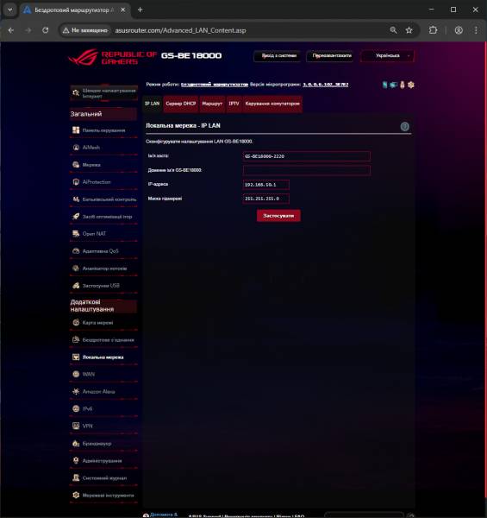Switch to the Сервер DHCP tab
The height and width of the screenshot is (518, 487).
[x=181, y=104]
